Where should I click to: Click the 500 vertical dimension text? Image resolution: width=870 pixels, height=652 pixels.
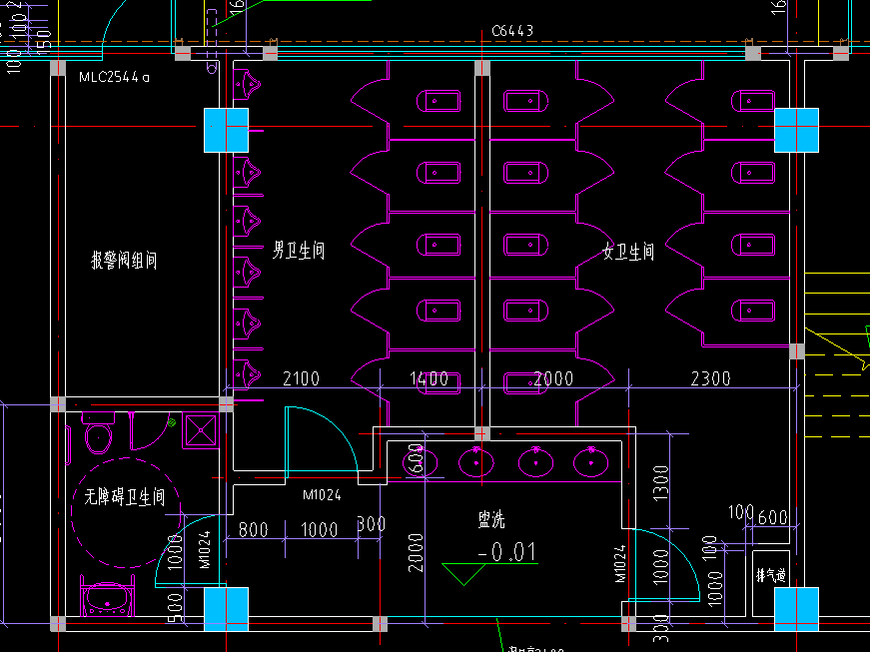(175, 607)
